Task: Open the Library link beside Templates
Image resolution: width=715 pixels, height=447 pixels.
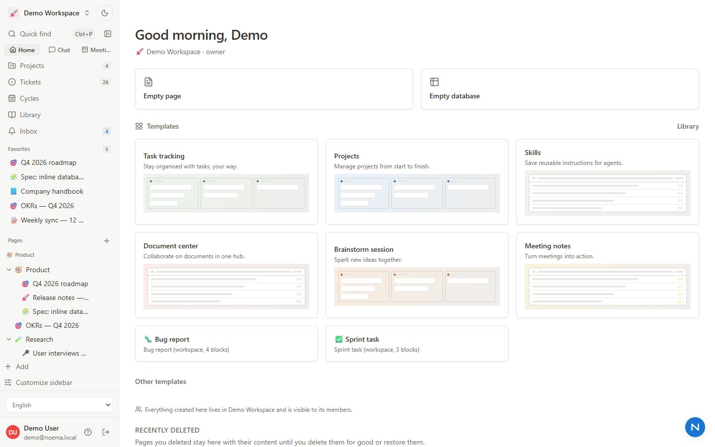Action: tap(688, 126)
